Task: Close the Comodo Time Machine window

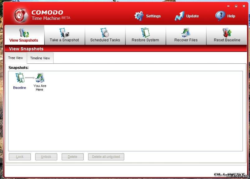Action: tap(244, 6)
